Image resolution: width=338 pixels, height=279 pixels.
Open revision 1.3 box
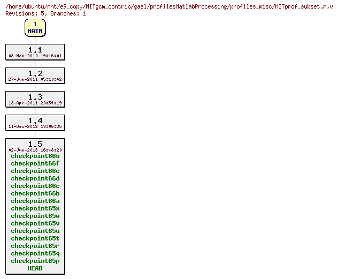pyautogui.click(x=35, y=99)
